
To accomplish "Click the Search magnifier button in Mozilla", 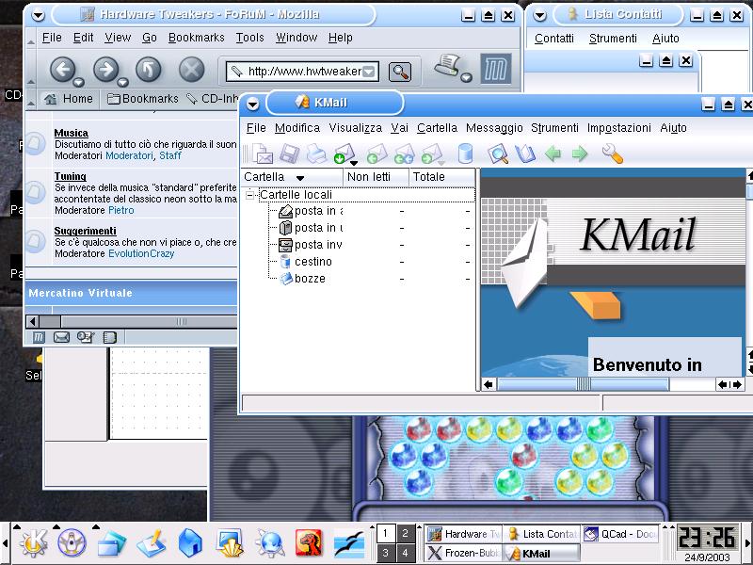I will click(399, 72).
